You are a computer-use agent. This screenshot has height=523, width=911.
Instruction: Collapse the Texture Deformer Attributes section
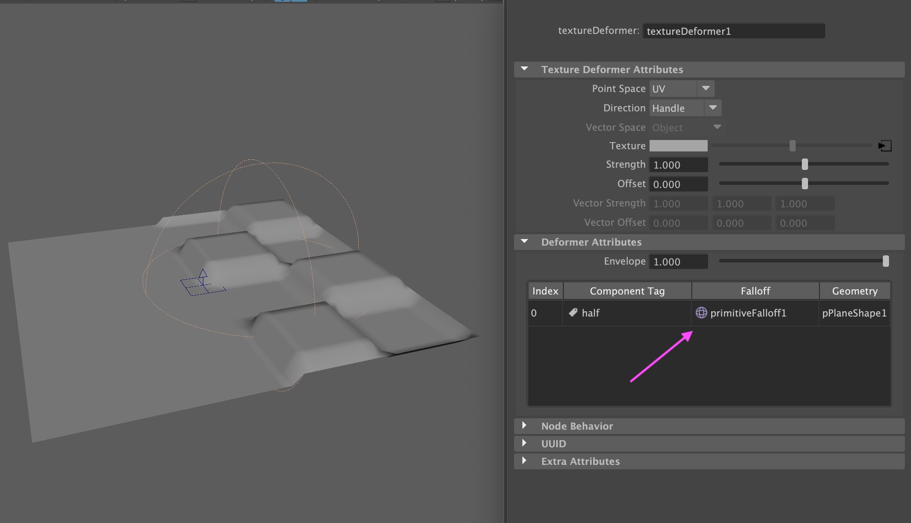[x=524, y=69]
